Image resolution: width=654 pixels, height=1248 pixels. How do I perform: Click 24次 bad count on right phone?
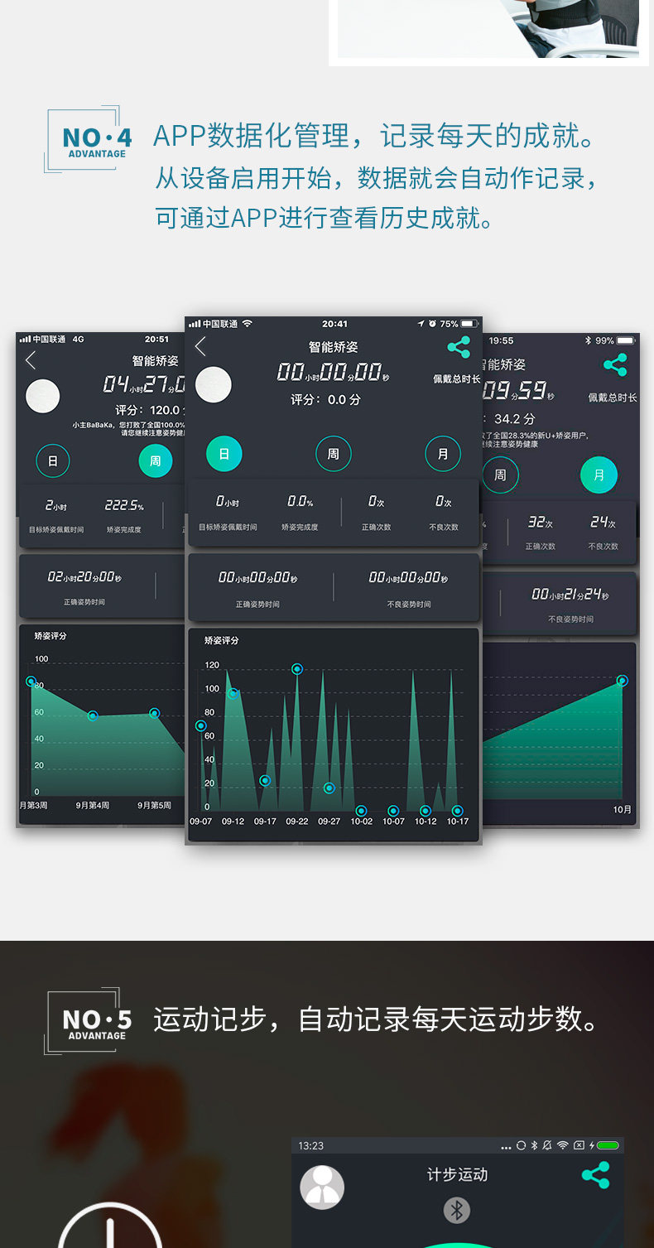(x=603, y=523)
